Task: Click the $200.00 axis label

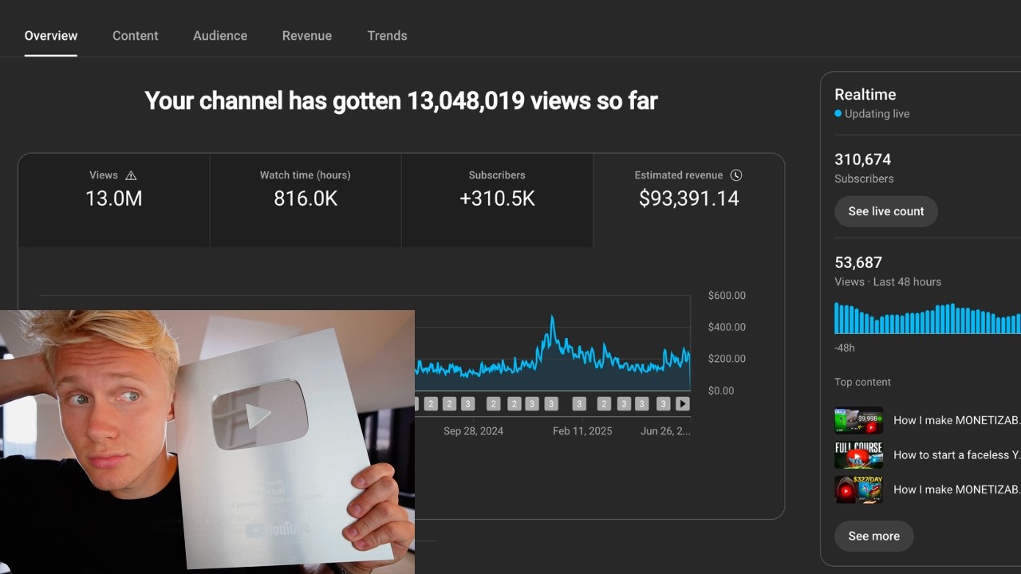Action: click(727, 359)
